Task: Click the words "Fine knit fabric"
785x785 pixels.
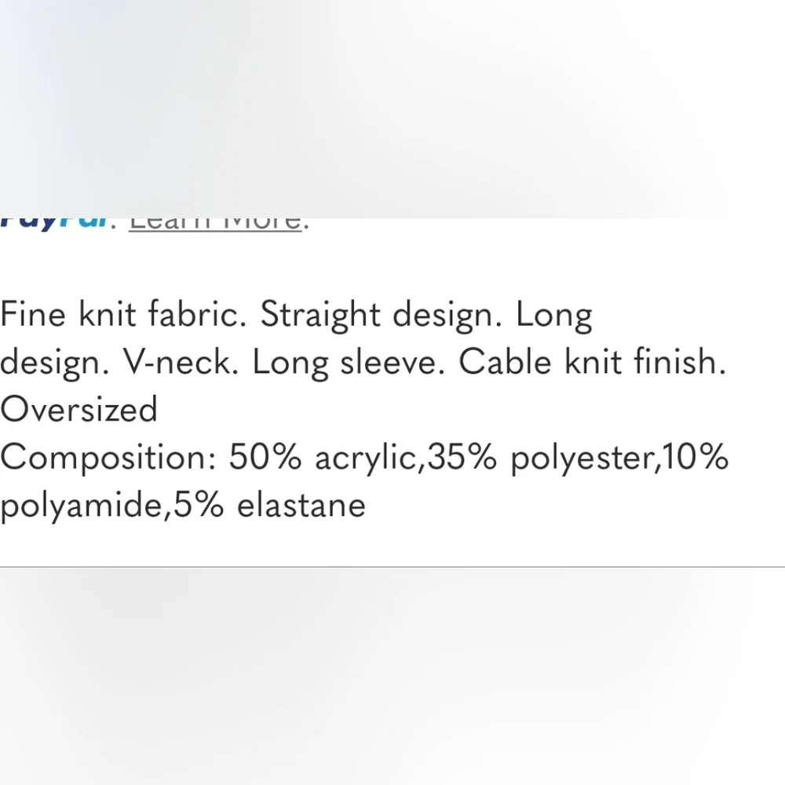Action: coord(124,316)
